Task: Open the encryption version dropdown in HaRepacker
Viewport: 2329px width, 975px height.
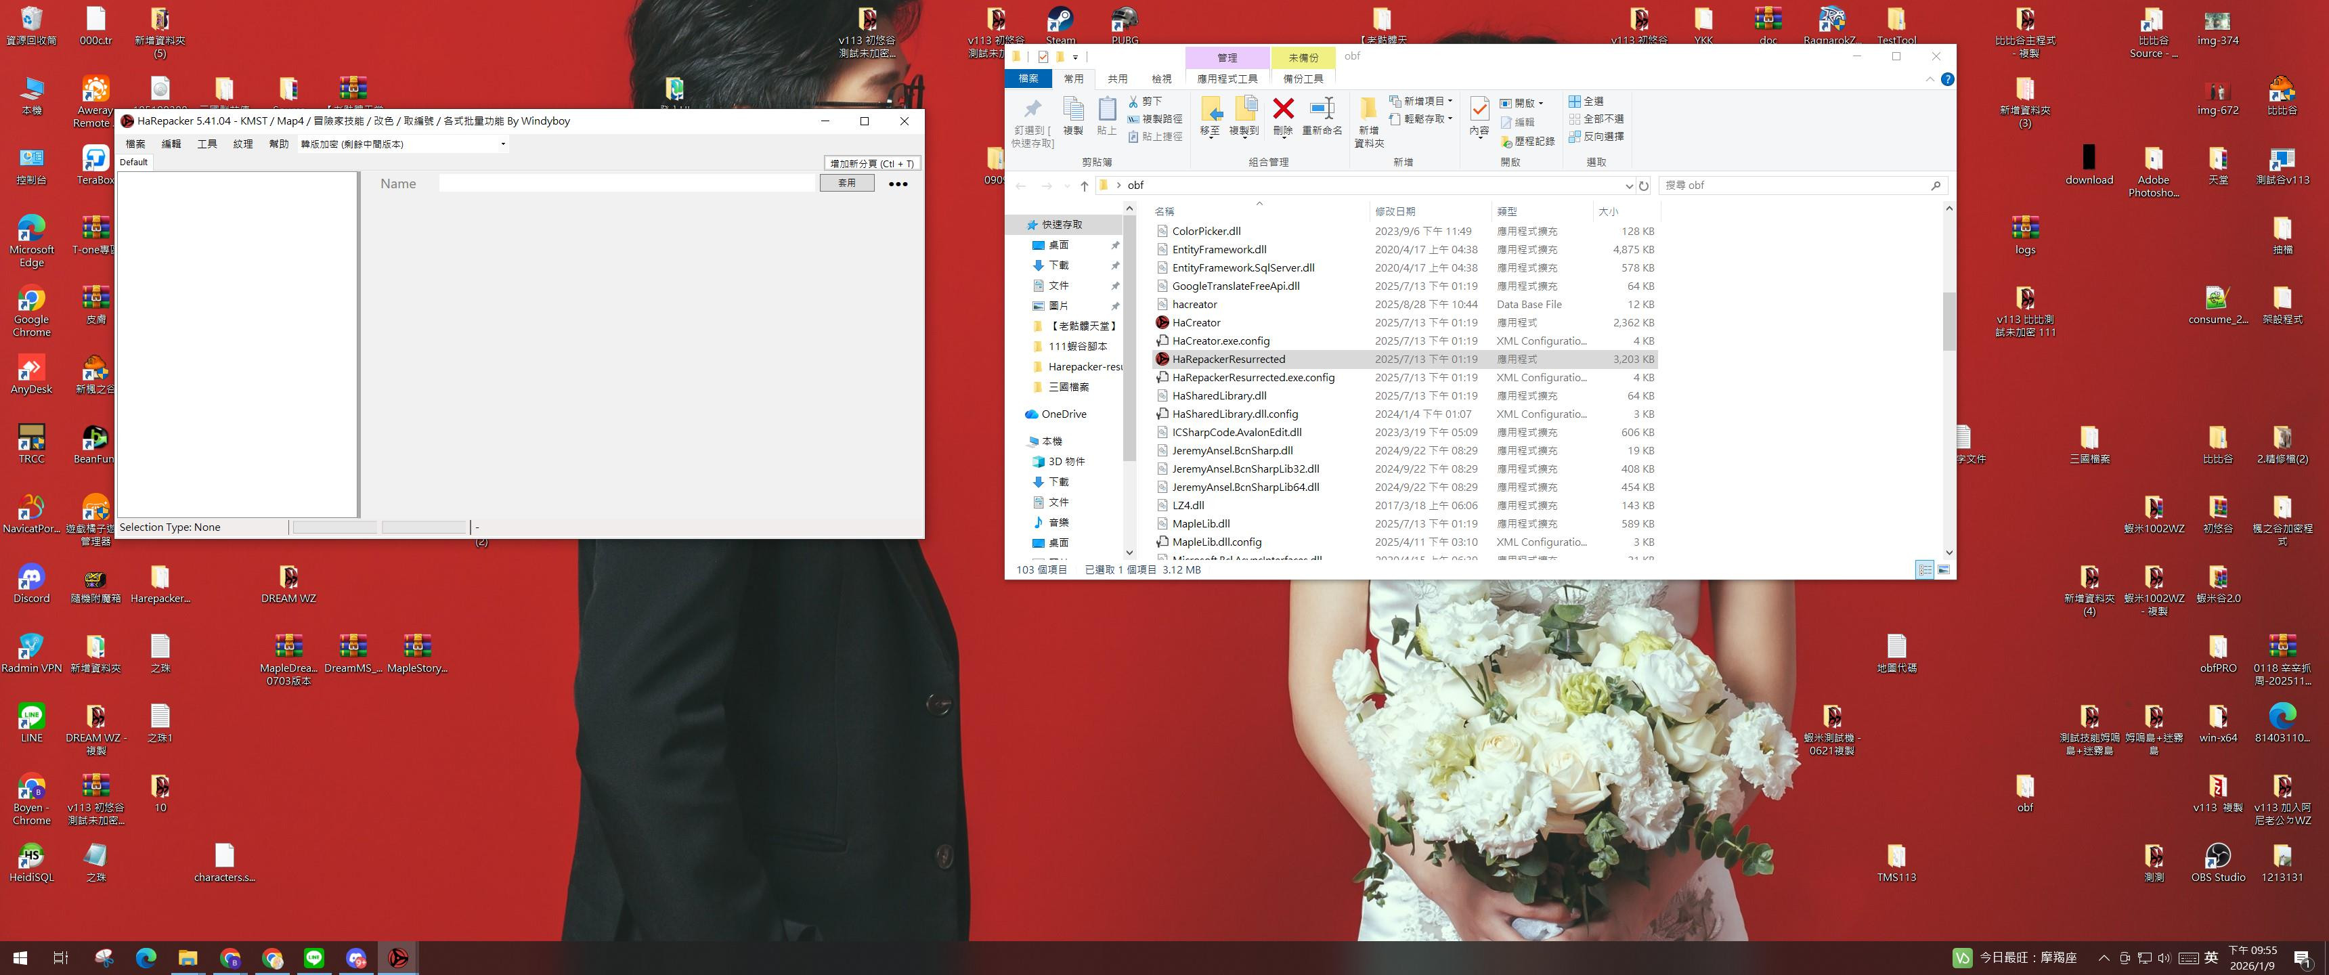Action: coord(502,144)
